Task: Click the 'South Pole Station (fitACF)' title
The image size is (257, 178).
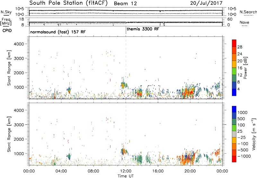Action: click(x=68, y=3)
